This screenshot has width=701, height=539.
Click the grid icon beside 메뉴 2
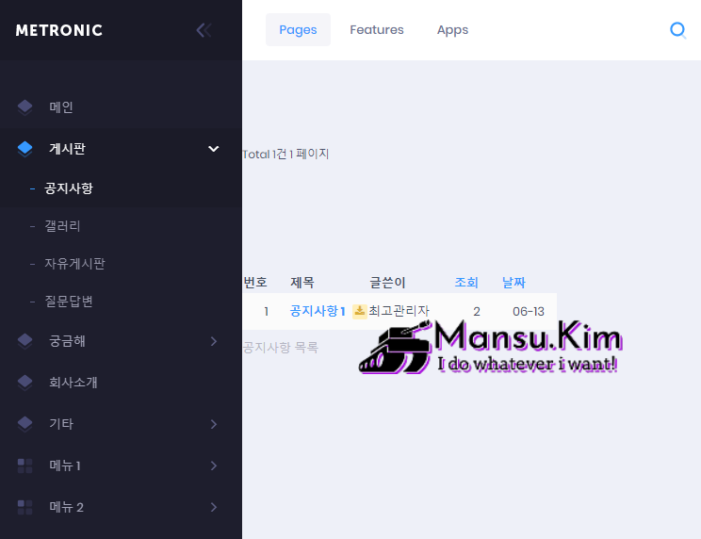pyautogui.click(x=24, y=507)
